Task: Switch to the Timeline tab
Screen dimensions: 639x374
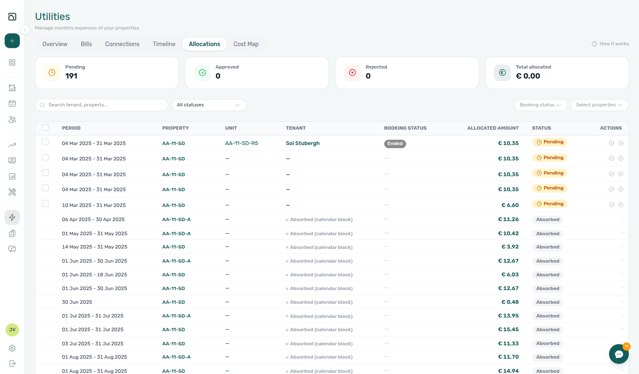Action: pyautogui.click(x=164, y=44)
